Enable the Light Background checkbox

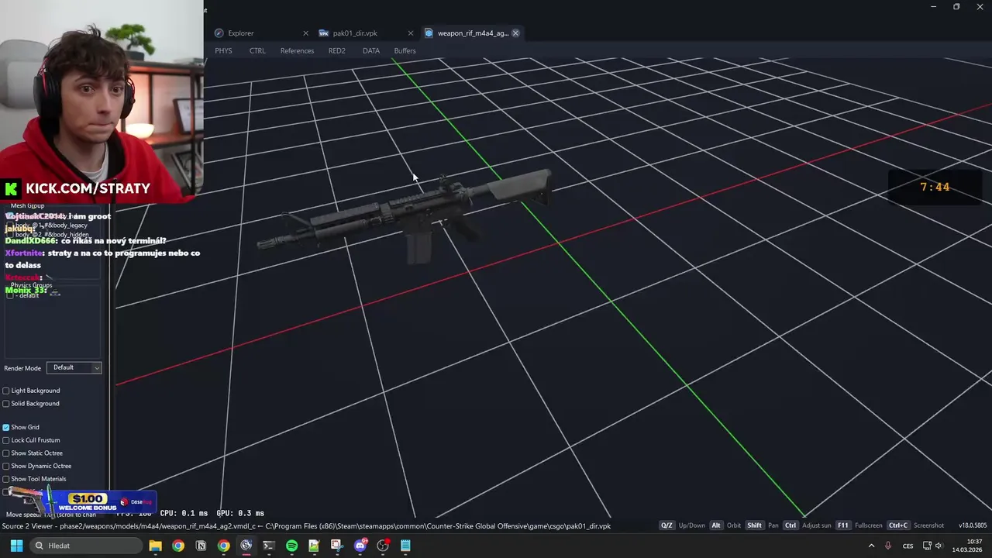[6, 391]
